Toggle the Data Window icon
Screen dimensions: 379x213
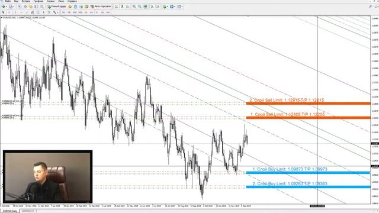click(25, 7)
